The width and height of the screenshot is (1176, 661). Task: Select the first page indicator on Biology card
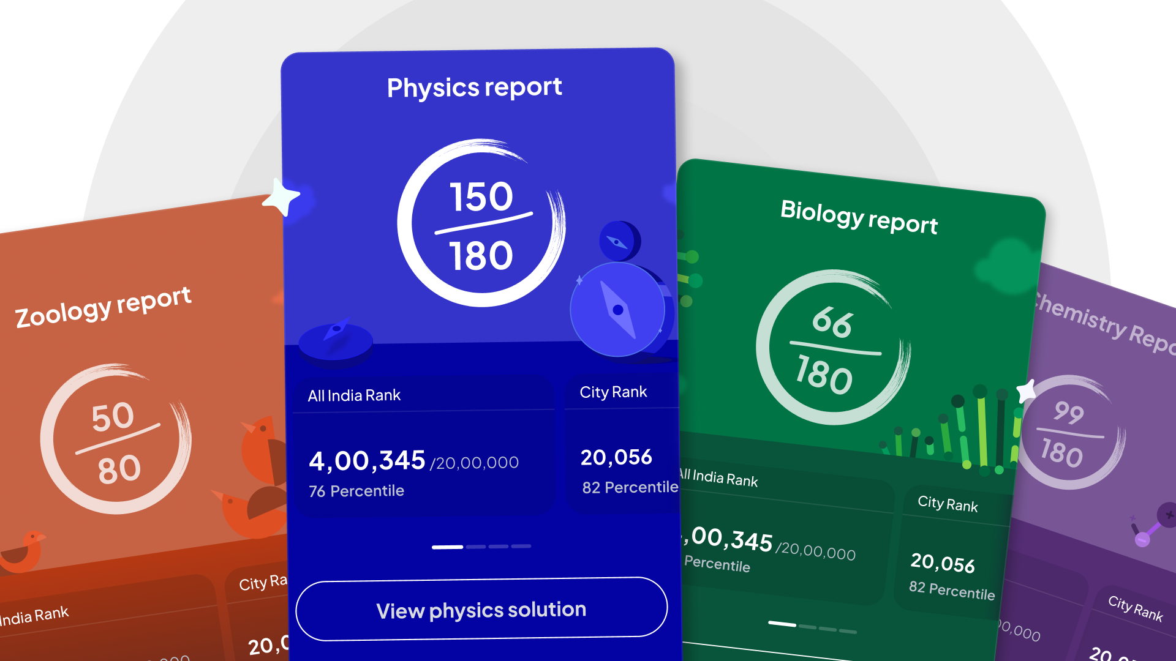point(782,624)
